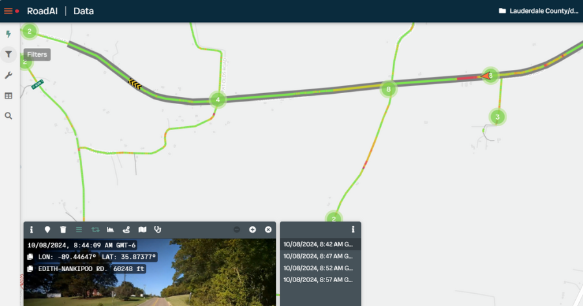Click the location pin icon
The width and height of the screenshot is (583, 306).
point(47,230)
